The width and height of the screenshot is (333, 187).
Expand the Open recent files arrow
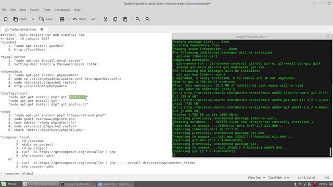pyautogui.click(x=33, y=19)
